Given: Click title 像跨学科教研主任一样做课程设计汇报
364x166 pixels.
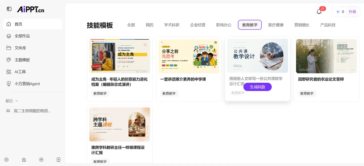Looking at the screenshot, I should coord(118,150).
